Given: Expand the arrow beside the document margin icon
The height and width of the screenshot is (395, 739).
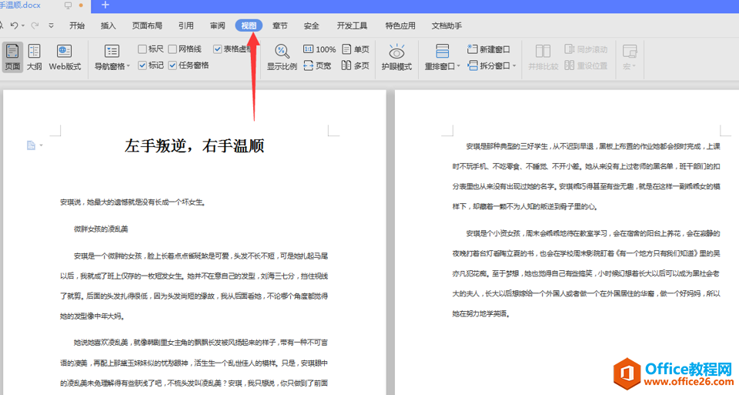Looking at the screenshot, I should [41, 146].
